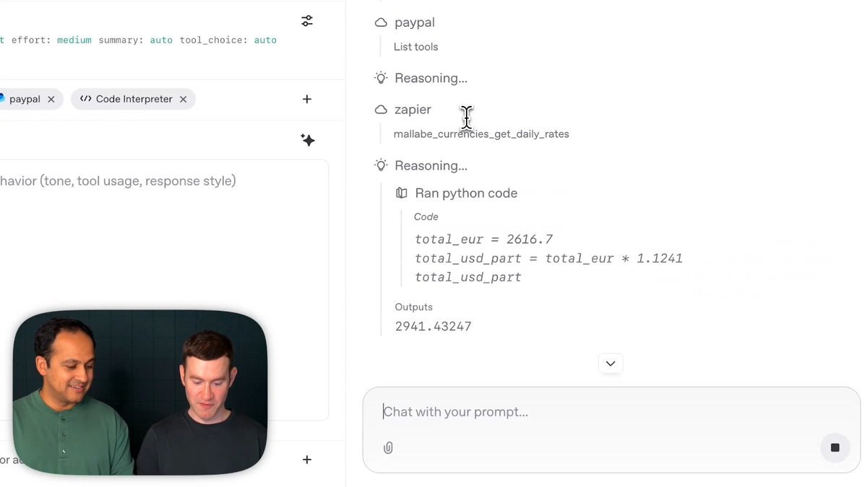Click the paperclip attach file icon
This screenshot has height=487, width=867.
point(388,448)
